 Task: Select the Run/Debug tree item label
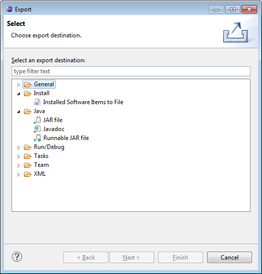[49, 147]
